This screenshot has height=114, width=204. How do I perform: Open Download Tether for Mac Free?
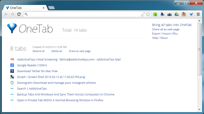click(x=37, y=71)
